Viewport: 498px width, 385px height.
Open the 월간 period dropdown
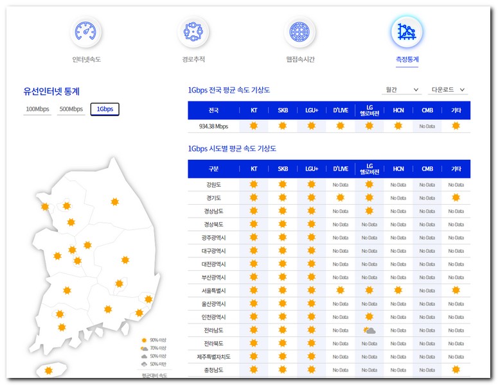click(401, 90)
